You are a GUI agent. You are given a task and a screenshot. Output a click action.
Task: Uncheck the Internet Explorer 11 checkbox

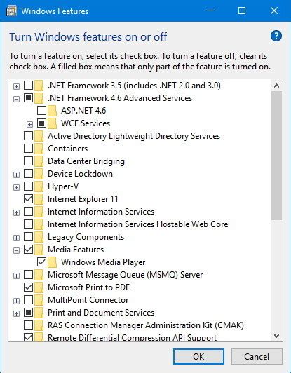click(28, 199)
